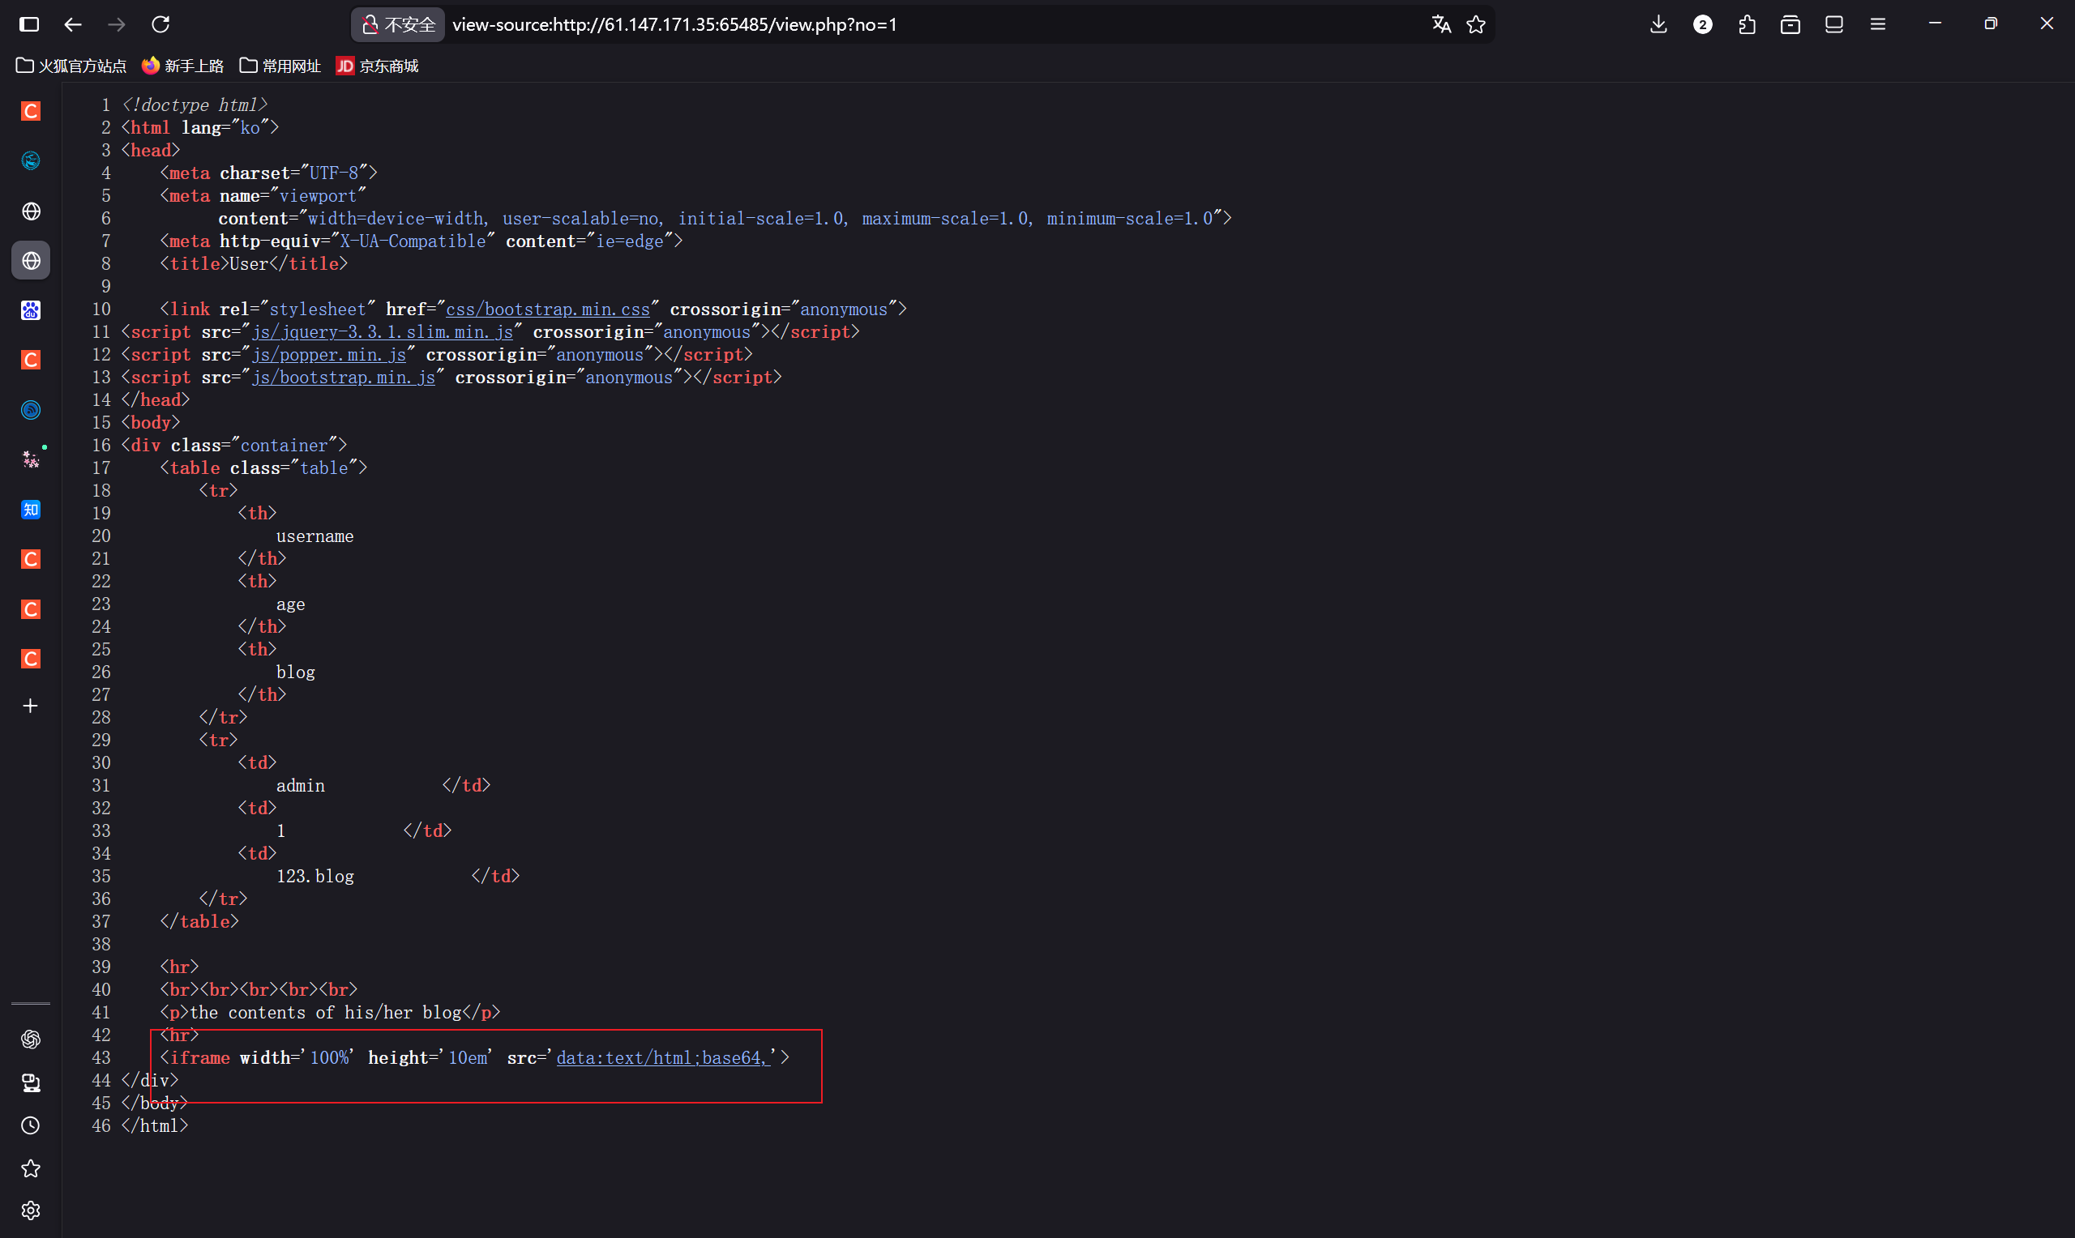
Task: Click the reload page icon
Action: click(x=161, y=24)
